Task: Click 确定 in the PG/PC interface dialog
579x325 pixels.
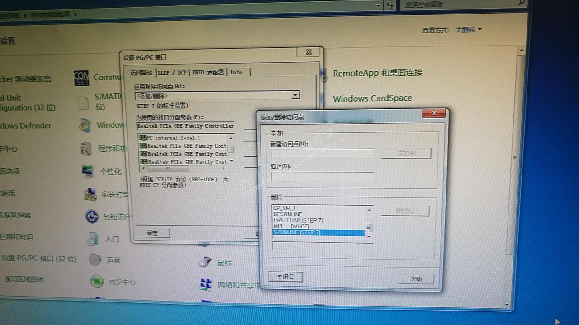Action: (x=152, y=233)
